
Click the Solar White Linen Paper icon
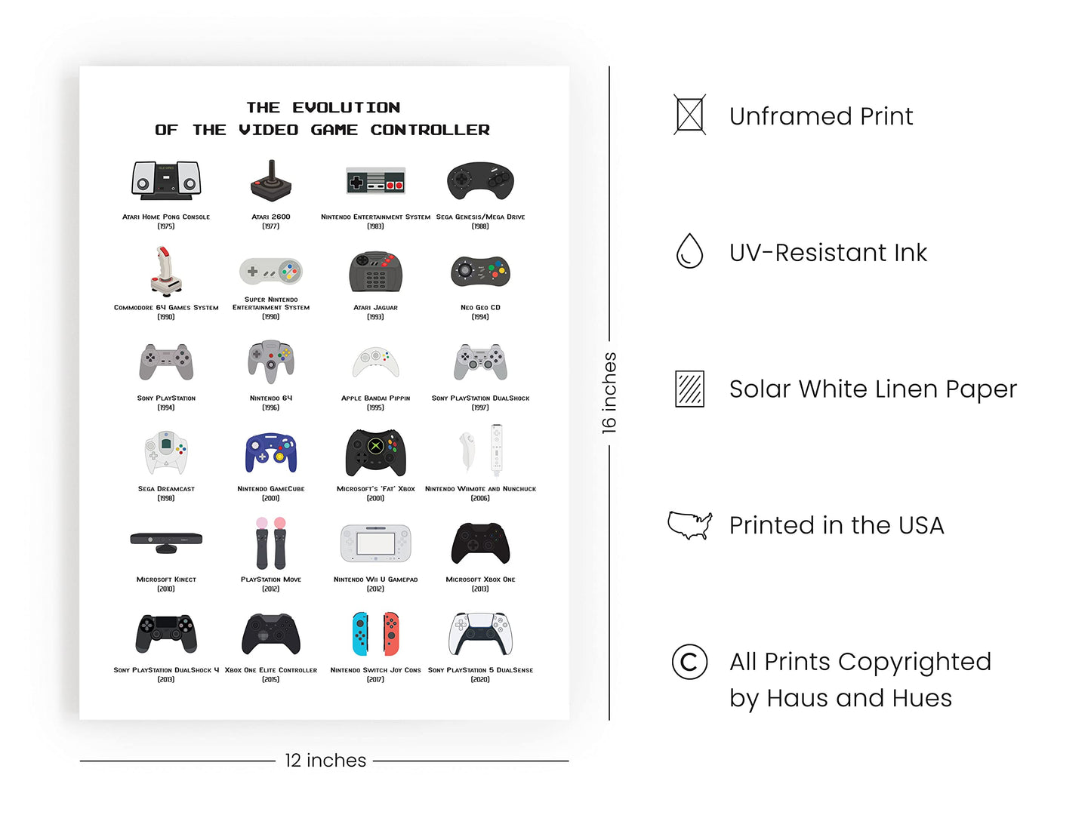[x=689, y=389]
